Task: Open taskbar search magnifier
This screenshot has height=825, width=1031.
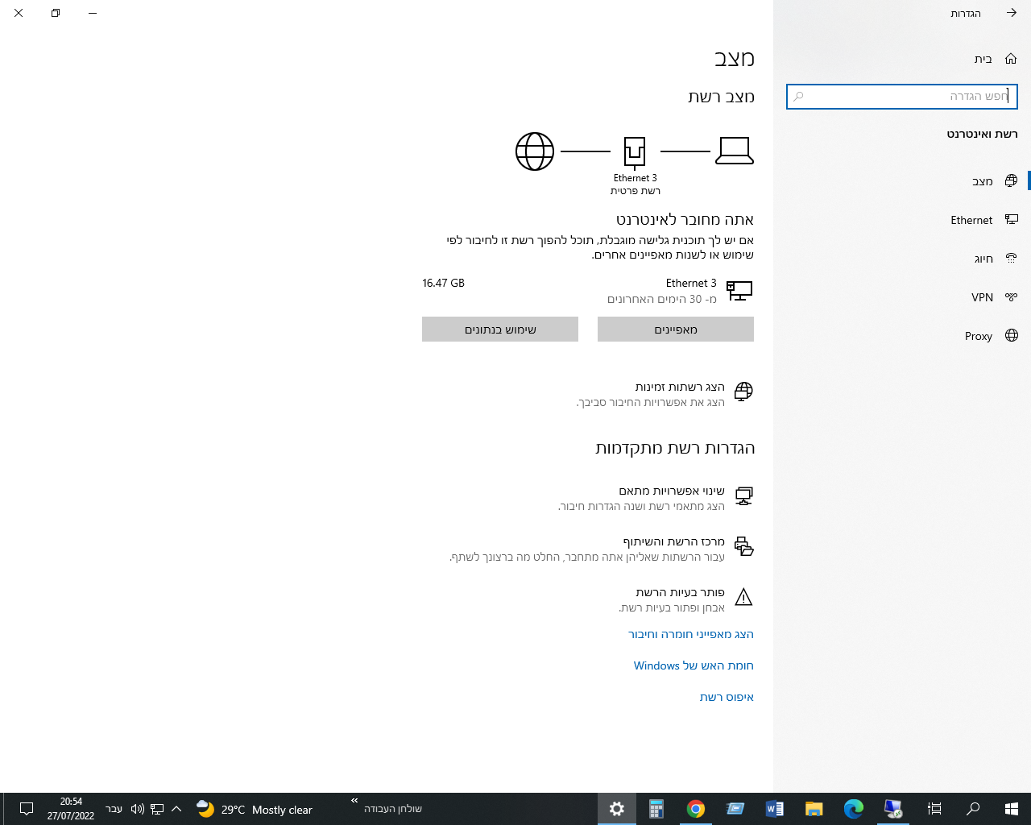Action: click(x=973, y=809)
